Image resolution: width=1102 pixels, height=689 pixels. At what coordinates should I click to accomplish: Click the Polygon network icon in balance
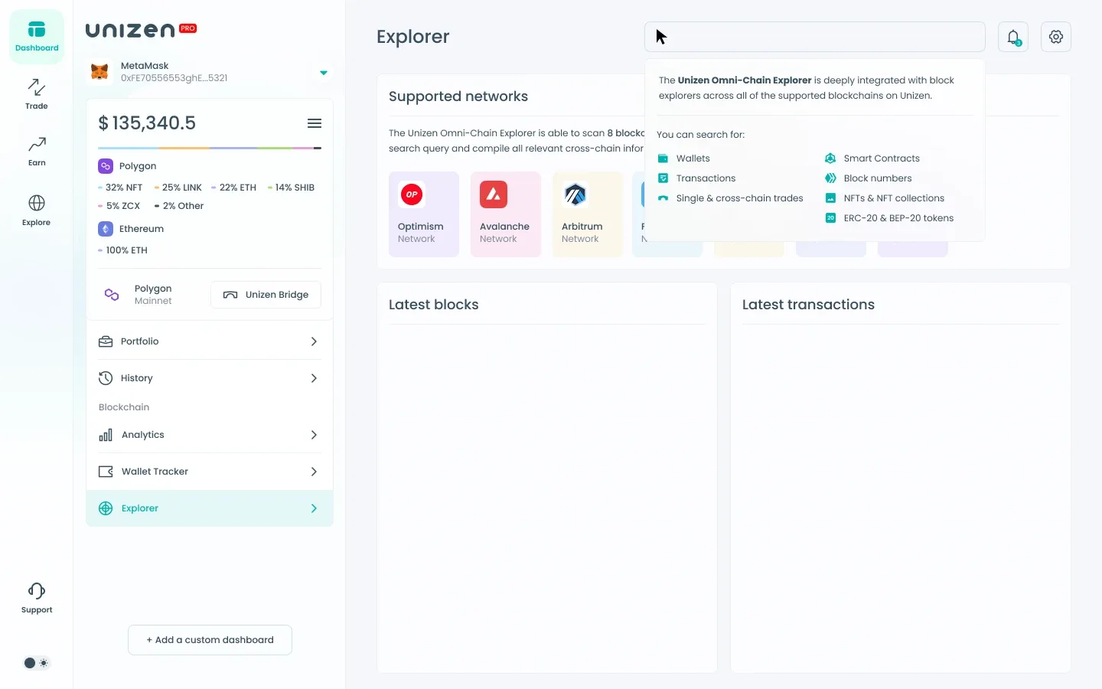(106, 166)
